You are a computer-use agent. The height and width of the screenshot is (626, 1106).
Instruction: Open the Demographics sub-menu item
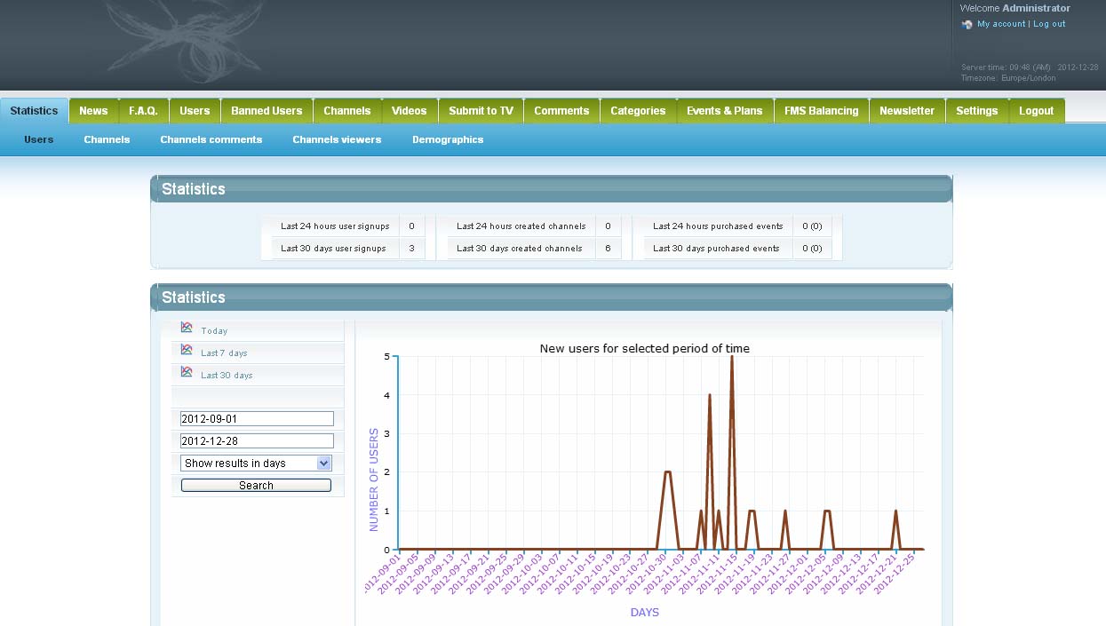pyautogui.click(x=448, y=139)
